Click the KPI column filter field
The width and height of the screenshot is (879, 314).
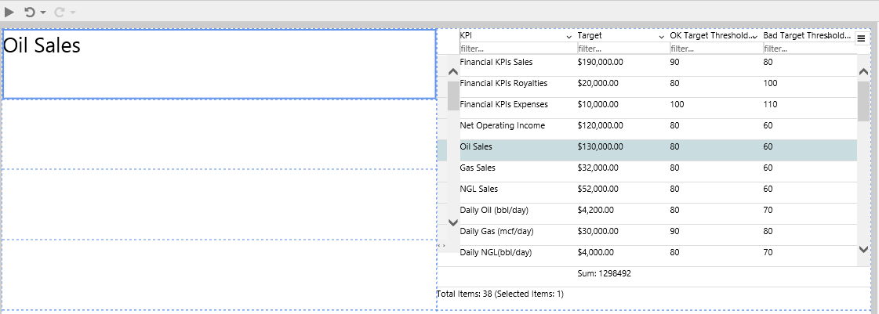pyautogui.click(x=514, y=49)
